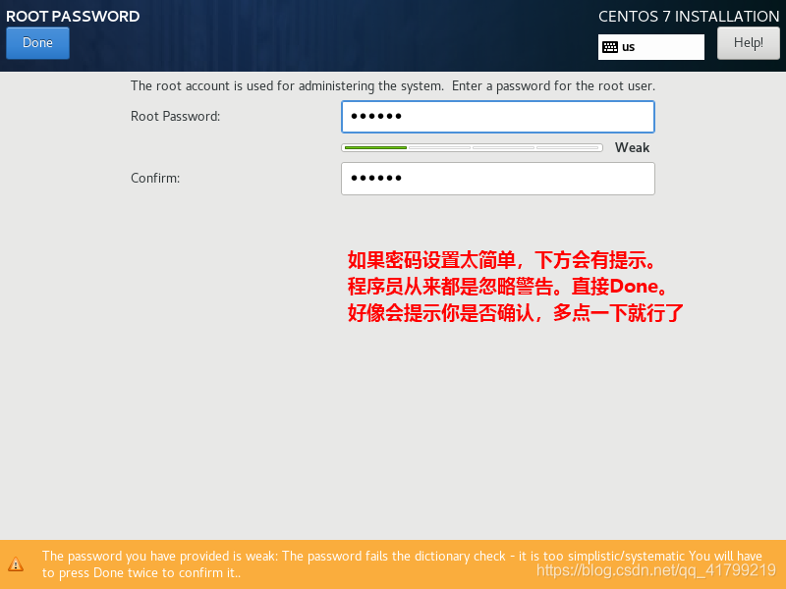Click the Root Password: label
The image size is (786, 589).
pyautogui.click(x=176, y=116)
